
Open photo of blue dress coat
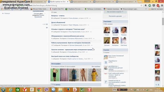74,75
